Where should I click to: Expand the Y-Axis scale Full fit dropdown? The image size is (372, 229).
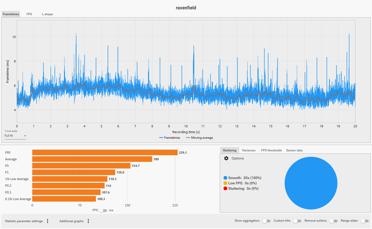15,136
